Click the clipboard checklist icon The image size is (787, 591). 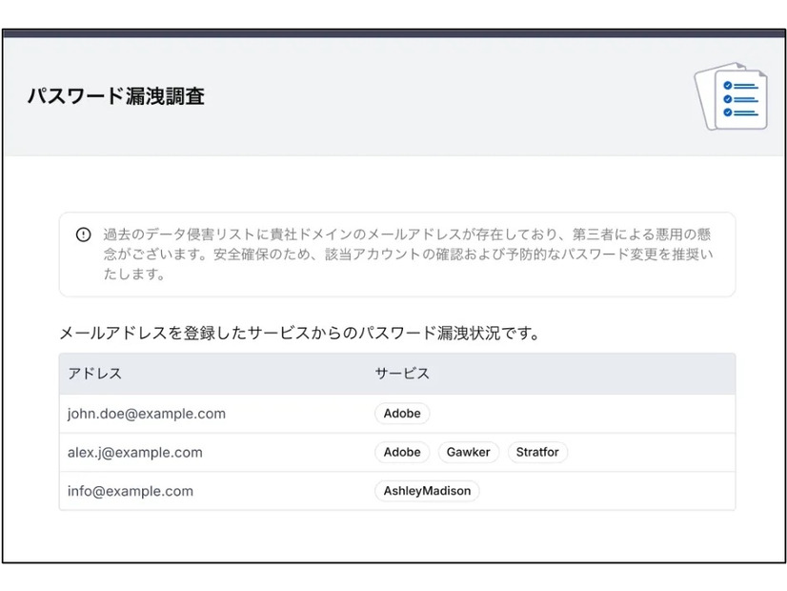(732, 95)
